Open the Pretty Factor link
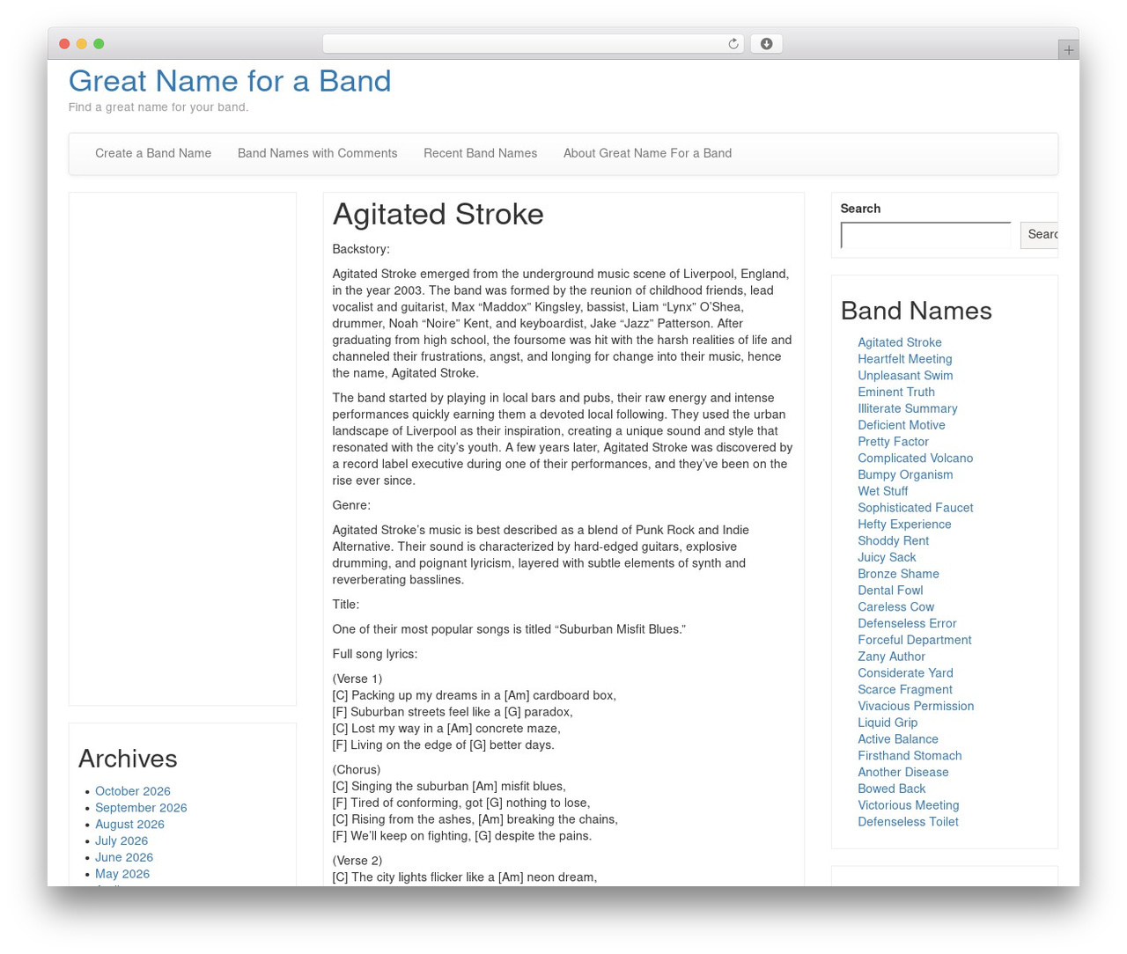1127x954 pixels. (893, 442)
